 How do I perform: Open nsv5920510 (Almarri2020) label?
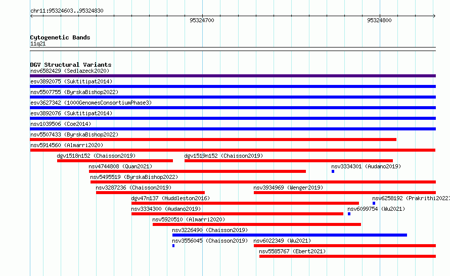pyautogui.click(x=189, y=219)
